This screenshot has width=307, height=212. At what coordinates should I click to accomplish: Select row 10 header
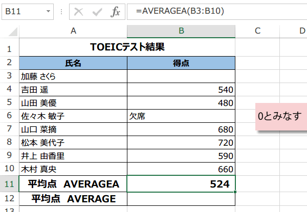pos(9,169)
